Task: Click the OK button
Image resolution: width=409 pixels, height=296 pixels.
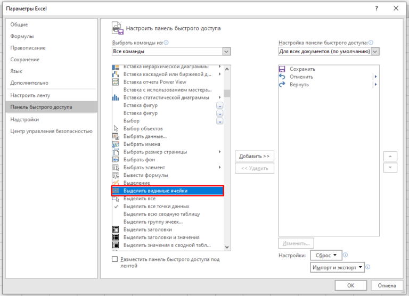Action: [x=350, y=285]
